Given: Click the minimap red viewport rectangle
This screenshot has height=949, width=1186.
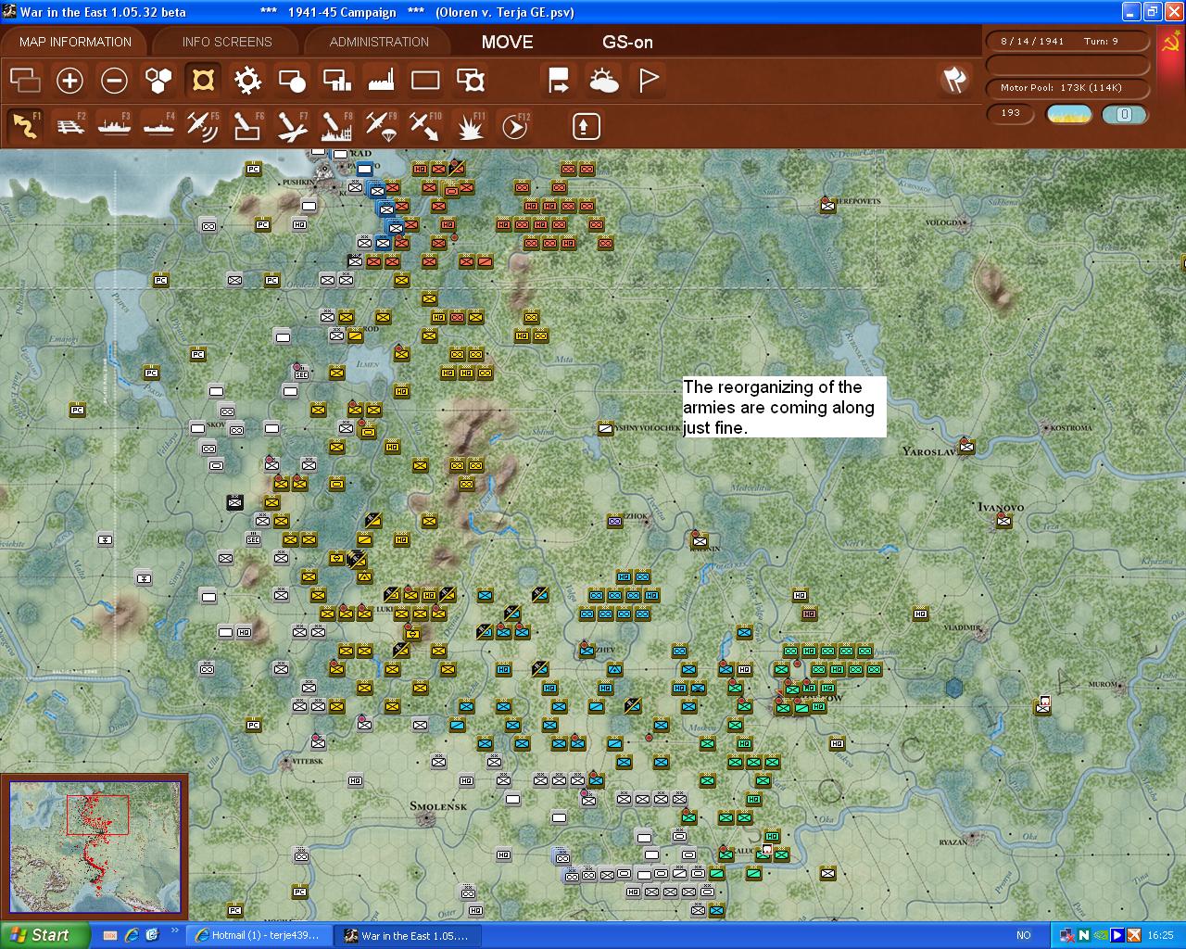Looking at the screenshot, I should pyautogui.click(x=97, y=814).
